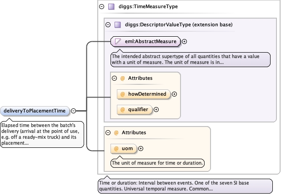
Task: Click the diggs:TimeMeasureType purple type icon
Action: coord(111,7)
